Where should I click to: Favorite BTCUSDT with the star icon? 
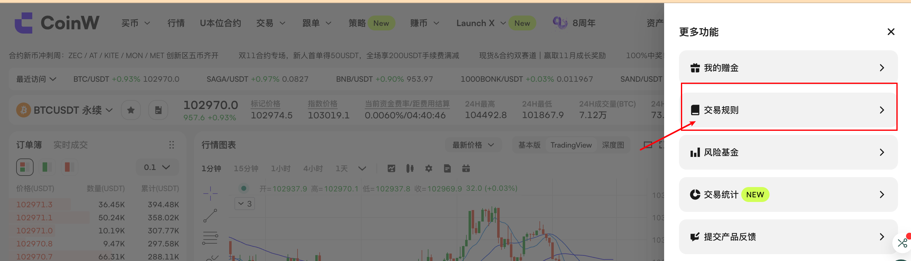[131, 110]
